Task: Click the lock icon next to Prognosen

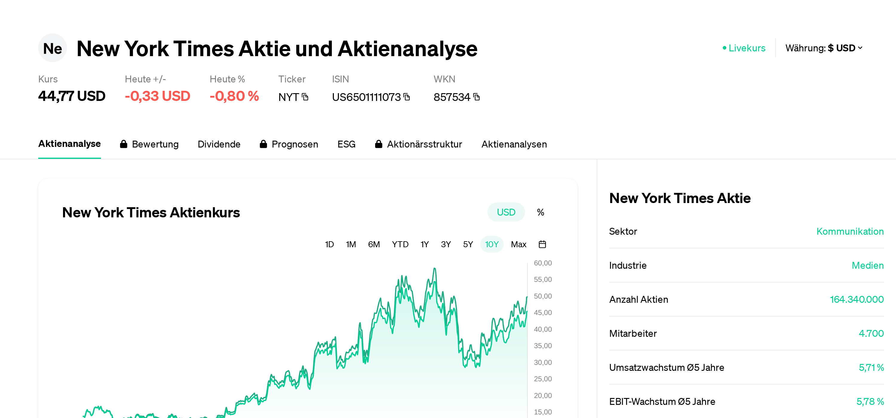Action: 264,144
